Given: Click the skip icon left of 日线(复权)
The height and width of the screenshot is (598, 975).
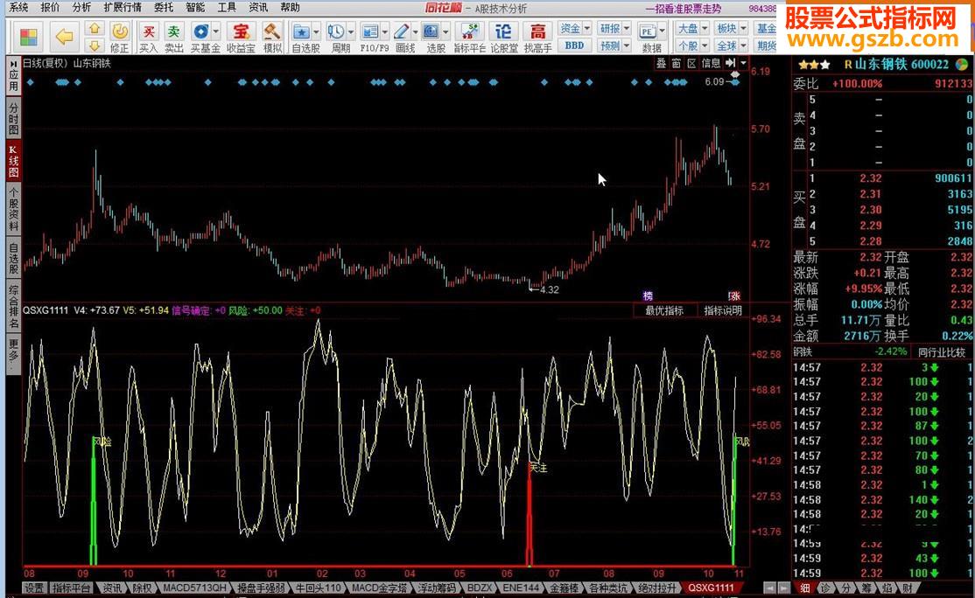Looking at the screenshot, I should pos(14,63).
